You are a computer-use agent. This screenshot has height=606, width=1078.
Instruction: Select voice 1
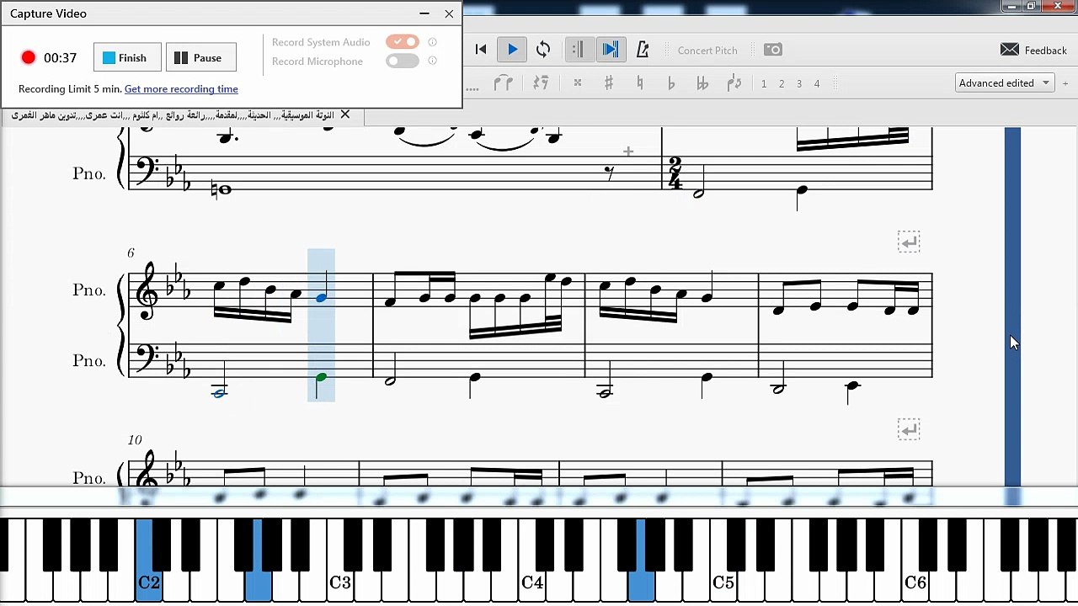click(764, 83)
